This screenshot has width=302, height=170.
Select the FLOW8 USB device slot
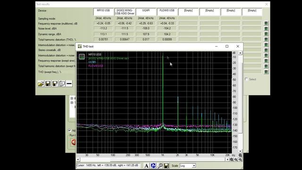click(x=167, y=12)
